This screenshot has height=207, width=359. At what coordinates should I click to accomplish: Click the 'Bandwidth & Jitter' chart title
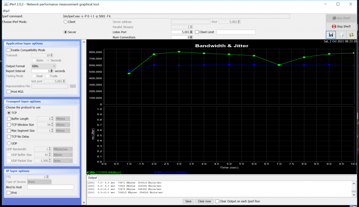coord(222,46)
